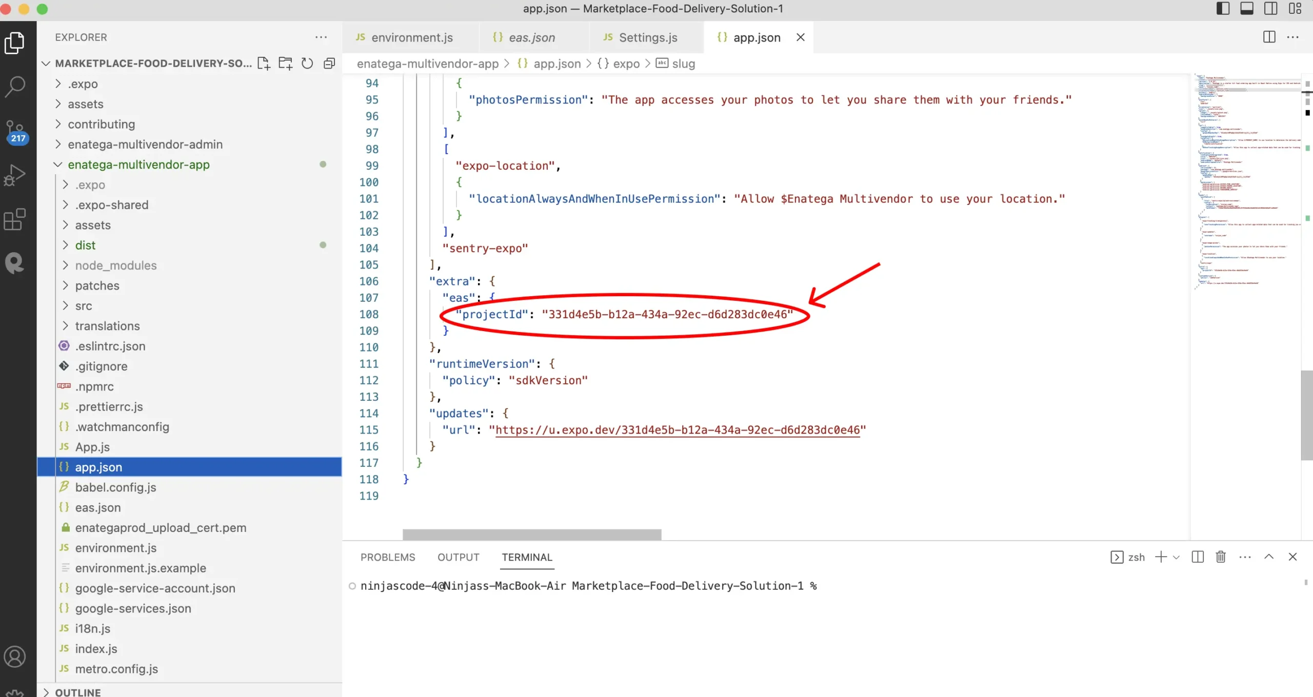Open the Run and Debug view
The image size is (1313, 697).
click(15, 175)
